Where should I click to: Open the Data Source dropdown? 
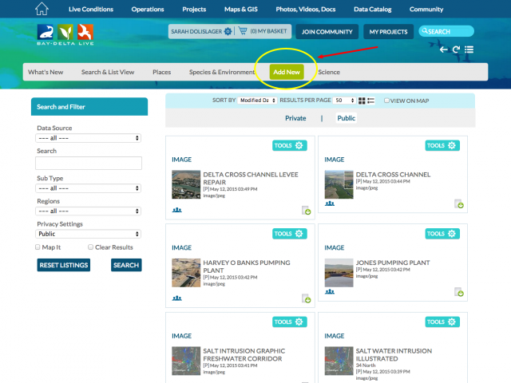point(88,138)
